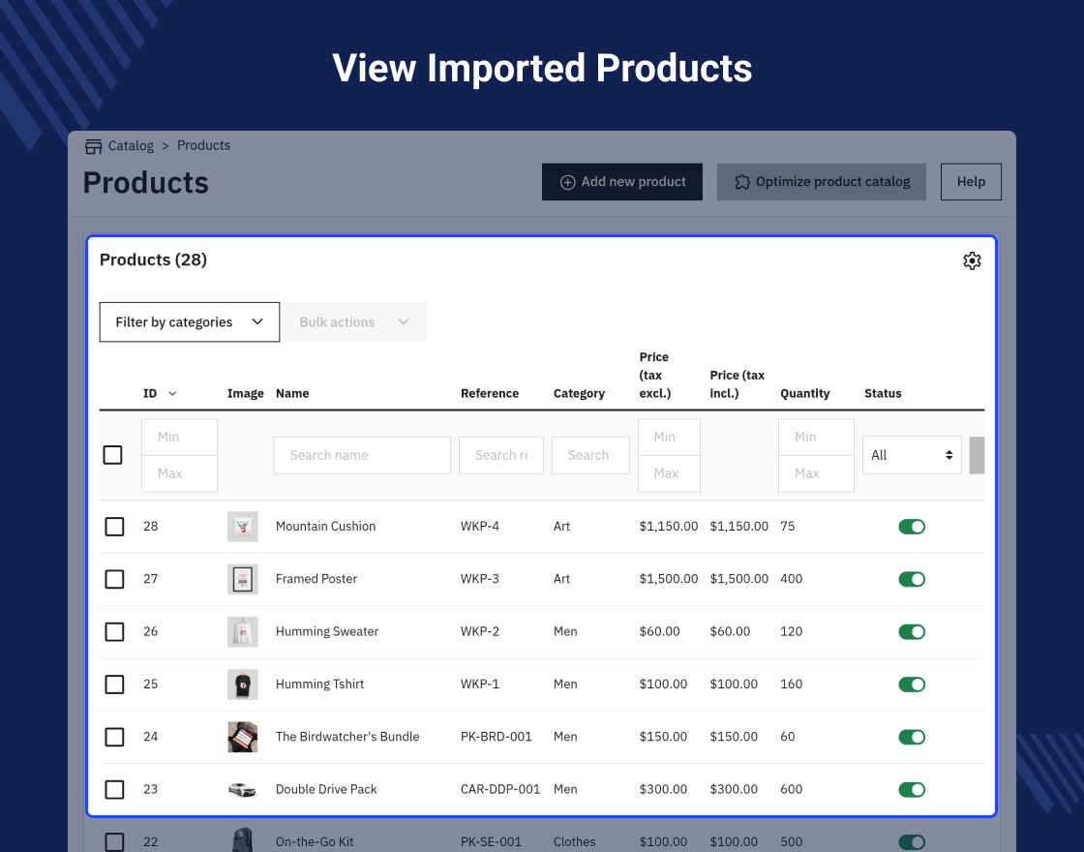This screenshot has width=1084, height=852.
Task: Open Humming Sweater product name
Action: pyautogui.click(x=327, y=631)
